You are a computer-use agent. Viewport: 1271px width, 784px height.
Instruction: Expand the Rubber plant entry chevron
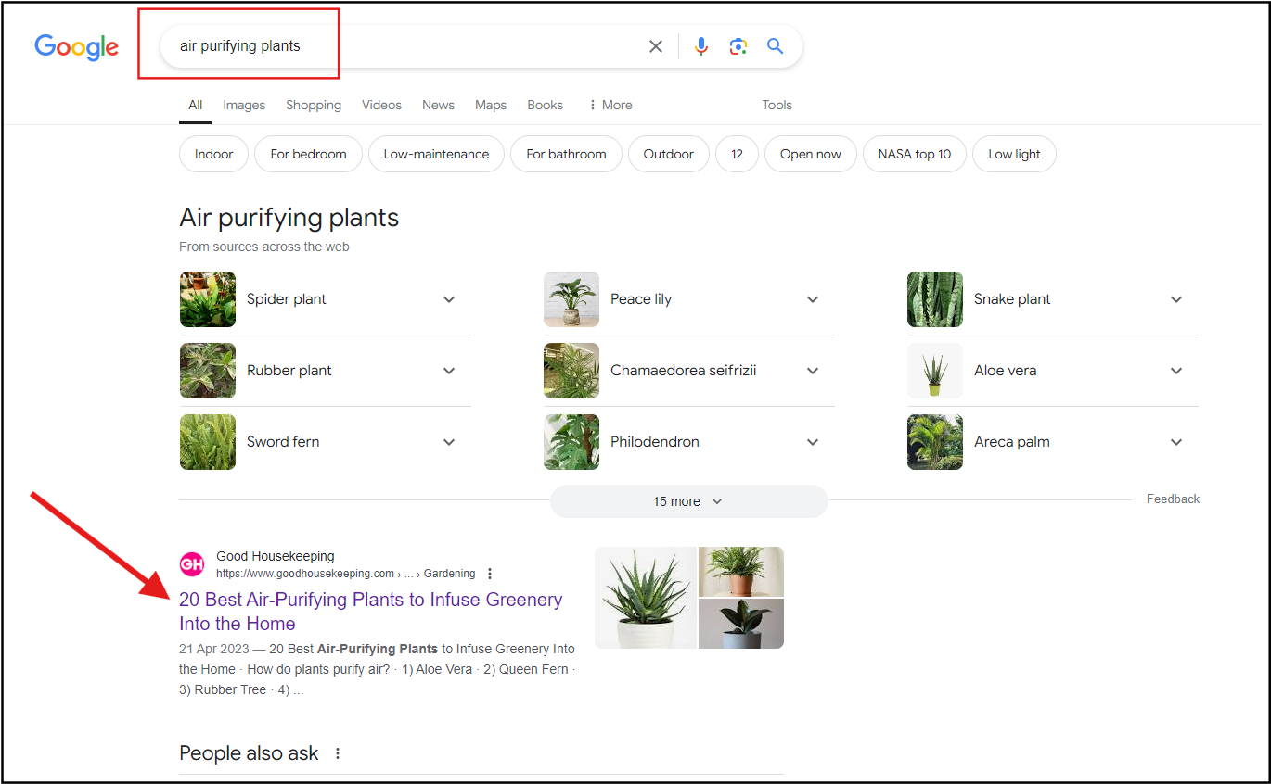(449, 371)
